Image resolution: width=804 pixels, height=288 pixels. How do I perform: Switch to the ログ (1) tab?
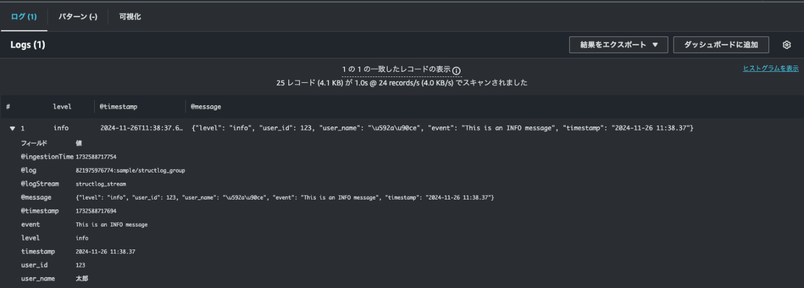pos(24,17)
